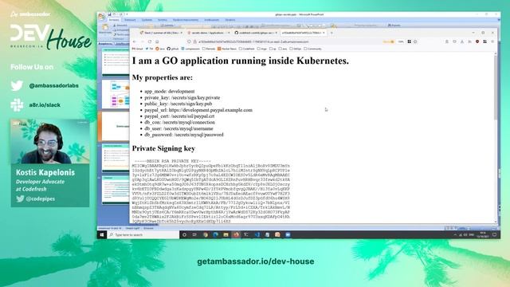Launch Edge from the taskbar
510x287 pixels.
(215, 234)
